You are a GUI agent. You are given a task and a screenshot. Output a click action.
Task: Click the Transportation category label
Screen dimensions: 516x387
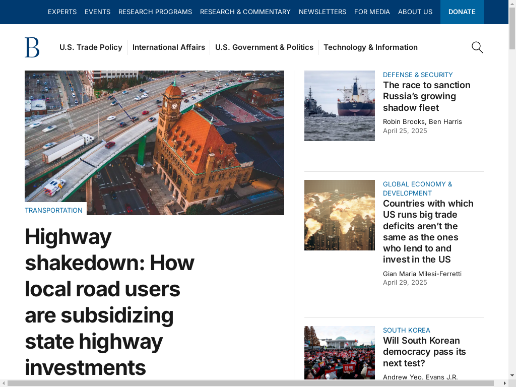coord(53,210)
